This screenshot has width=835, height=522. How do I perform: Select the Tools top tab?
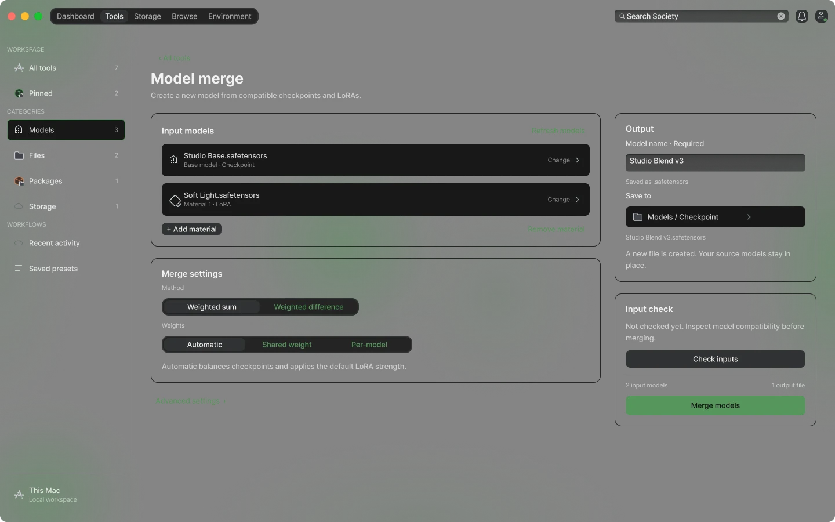(x=114, y=16)
